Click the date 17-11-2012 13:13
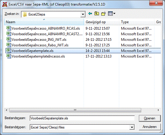Viewport: 165px width, 135px height. pos(98,56)
